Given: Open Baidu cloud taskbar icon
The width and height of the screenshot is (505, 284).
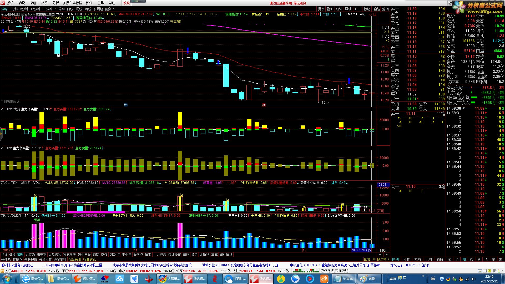Looking at the screenshot, I should pos(120,279).
